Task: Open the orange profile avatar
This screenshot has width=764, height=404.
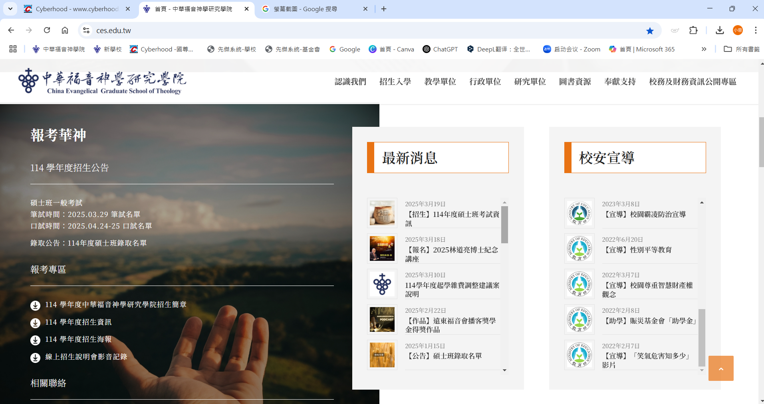Action: click(738, 30)
